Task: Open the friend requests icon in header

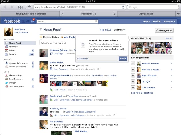Action: pos(24,21)
